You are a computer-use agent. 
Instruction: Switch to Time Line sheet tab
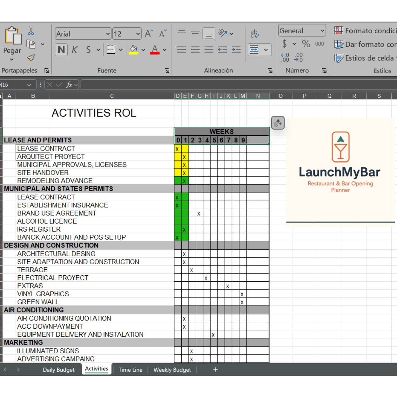click(131, 370)
